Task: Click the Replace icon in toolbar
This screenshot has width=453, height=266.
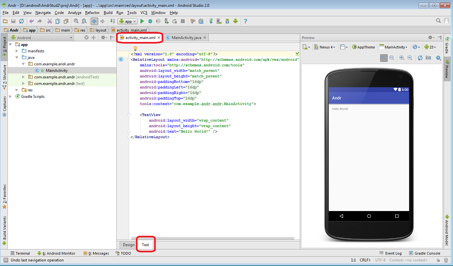Action: tap(84, 21)
